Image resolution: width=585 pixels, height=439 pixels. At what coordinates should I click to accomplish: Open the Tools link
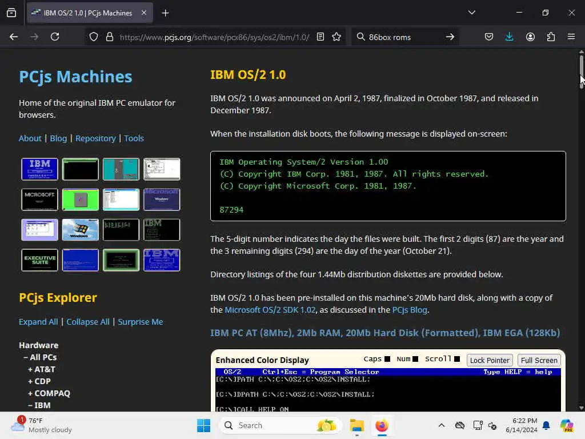[134, 138]
